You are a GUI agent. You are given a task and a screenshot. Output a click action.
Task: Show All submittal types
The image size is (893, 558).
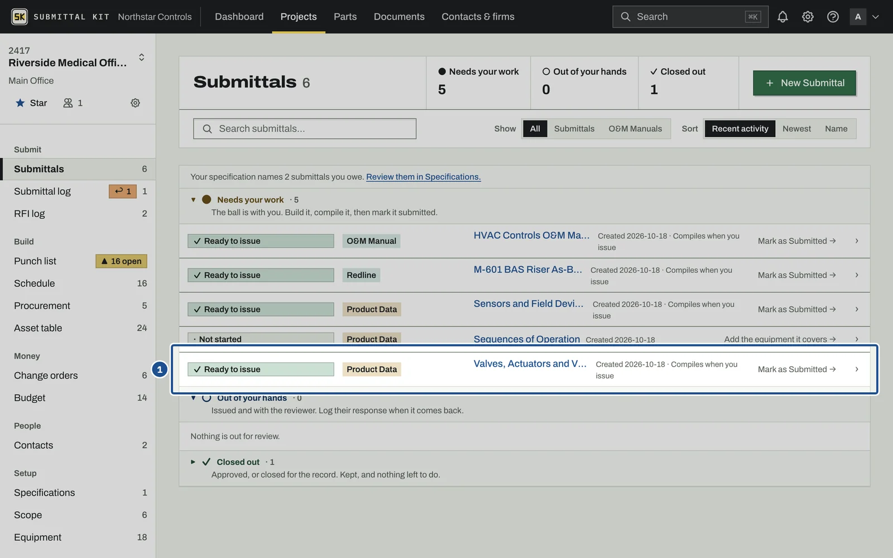point(535,128)
